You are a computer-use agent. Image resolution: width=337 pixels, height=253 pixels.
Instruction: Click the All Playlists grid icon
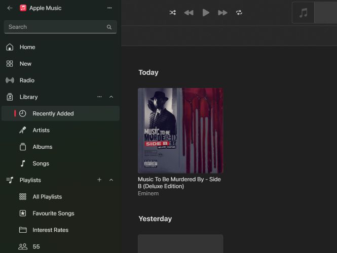[x=23, y=197]
